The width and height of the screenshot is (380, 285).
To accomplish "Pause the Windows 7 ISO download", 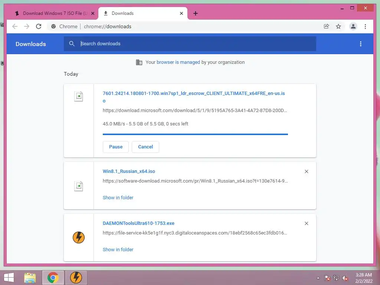I will [x=116, y=147].
